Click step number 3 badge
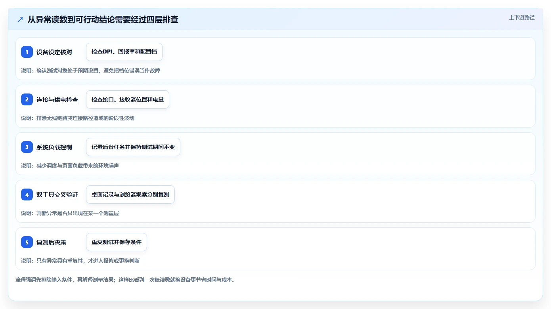Image resolution: width=551 pixels, height=309 pixels. tap(27, 147)
